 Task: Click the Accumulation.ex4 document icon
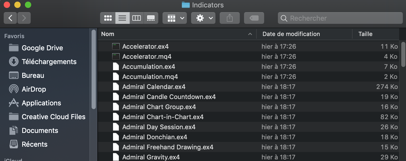[116, 66]
